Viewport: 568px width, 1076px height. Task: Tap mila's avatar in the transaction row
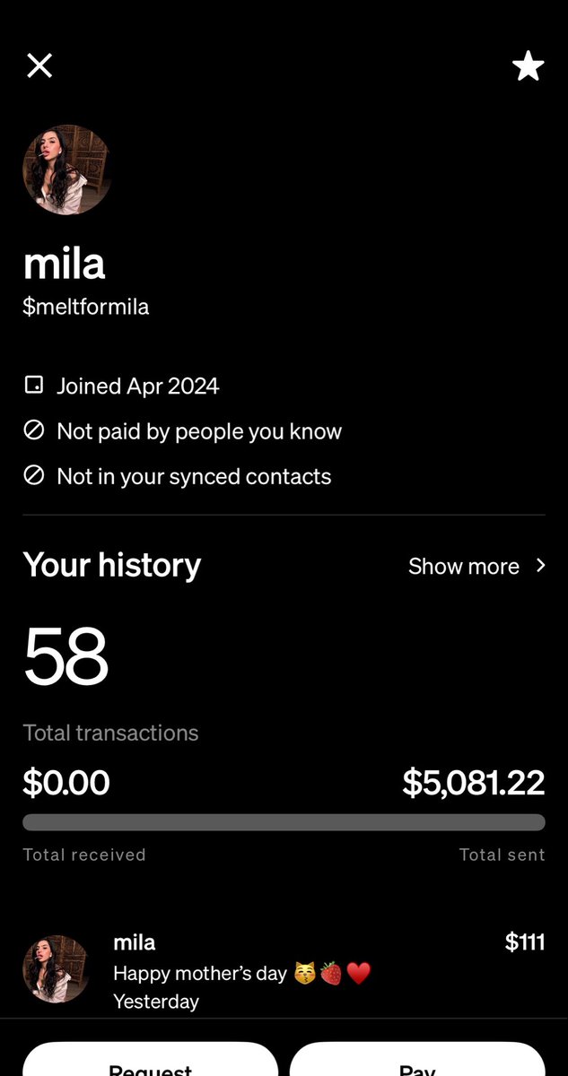pos(56,969)
